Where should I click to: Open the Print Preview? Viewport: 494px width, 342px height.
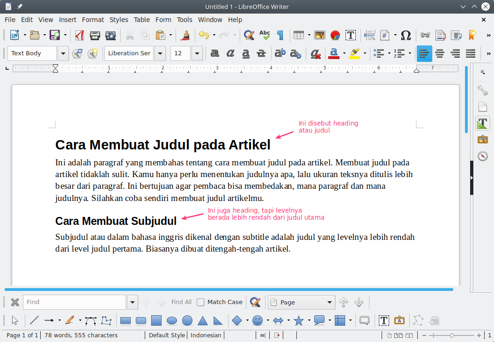point(111,35)
